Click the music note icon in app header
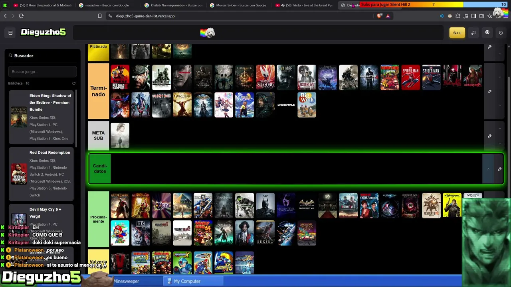This screenshot has width=511, height=287. [x=473, y=33]
